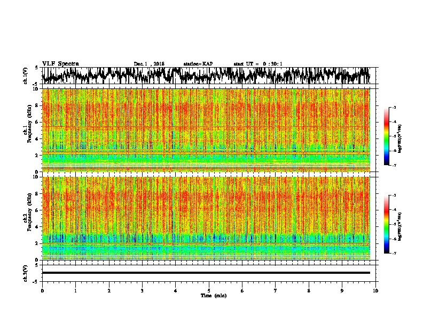Click the ch.1 PSD color scale bar
Screen dimensions: 423x326
click(386, 136)
